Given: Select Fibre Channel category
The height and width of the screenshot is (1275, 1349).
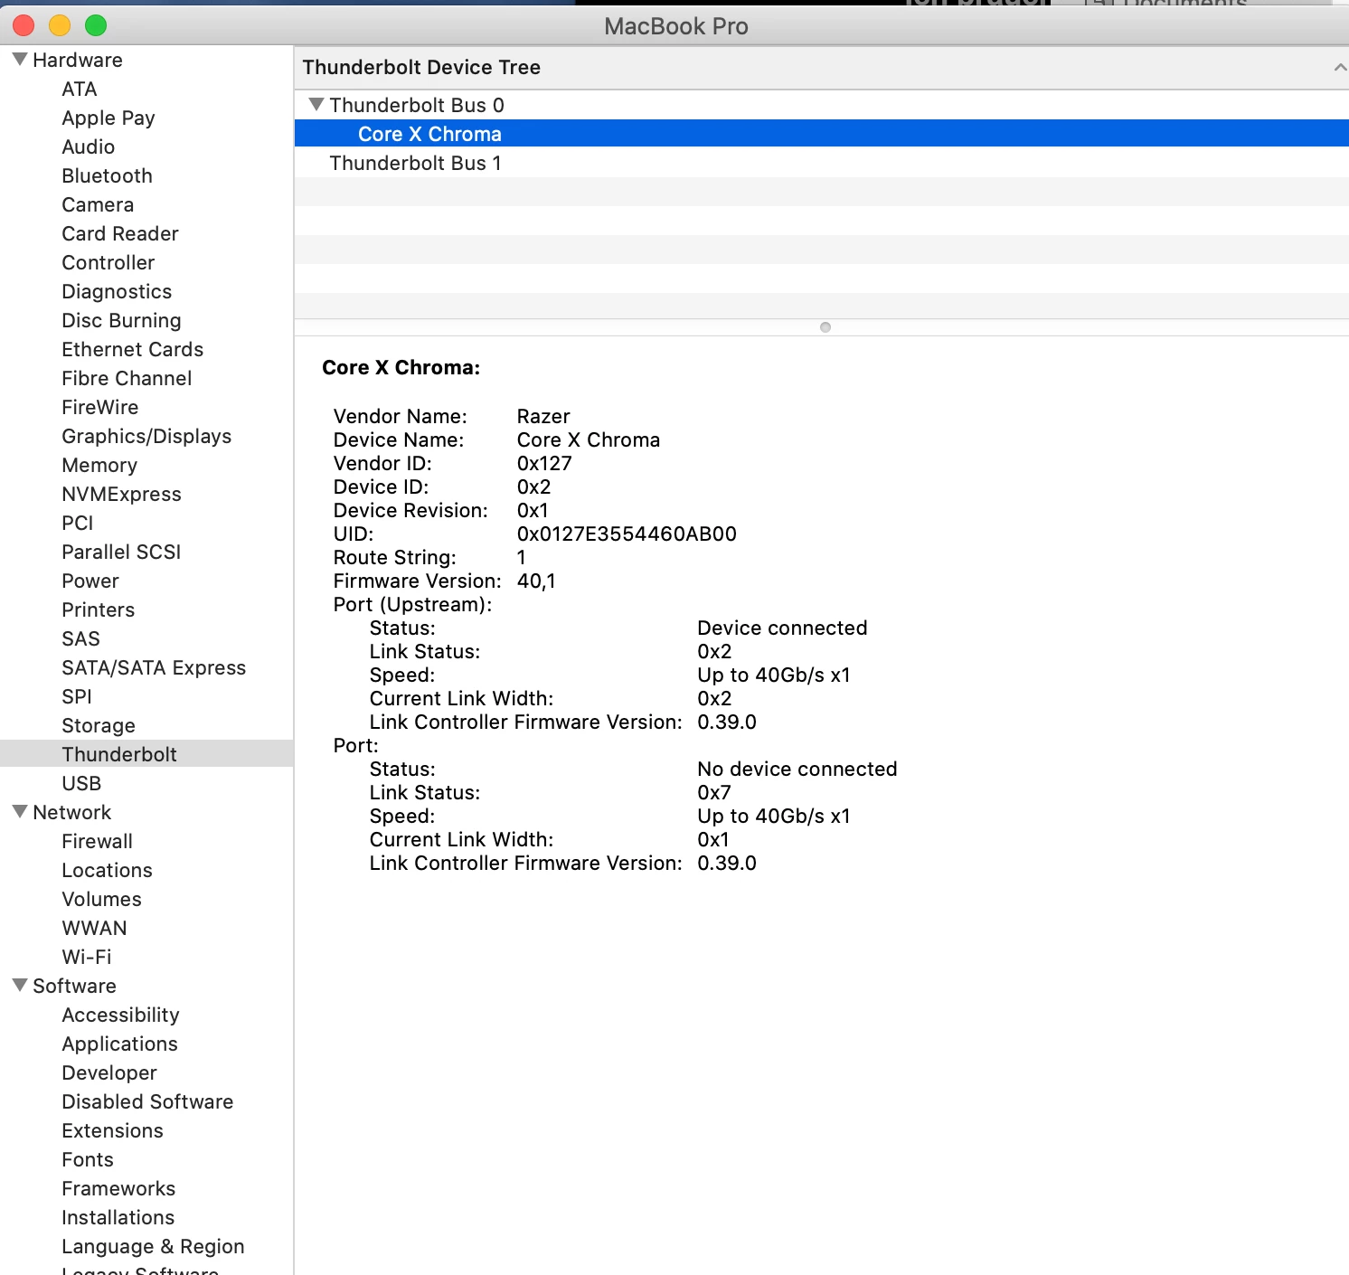Looking at the screenshot, I should (127, 378).
